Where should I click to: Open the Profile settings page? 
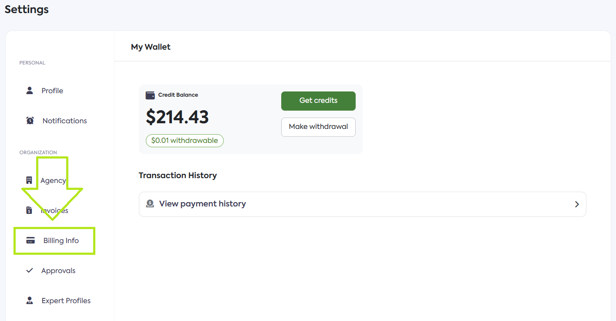[52, 91]
